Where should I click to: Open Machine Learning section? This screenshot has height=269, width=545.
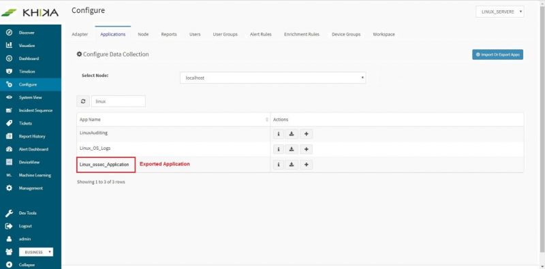[35, 176]
